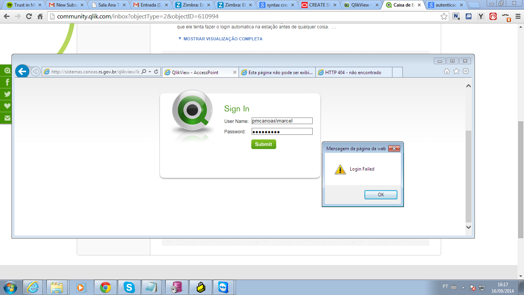Open the extension showing badge 6
This screenshot has width=524, height=295.
coord(506,17)
